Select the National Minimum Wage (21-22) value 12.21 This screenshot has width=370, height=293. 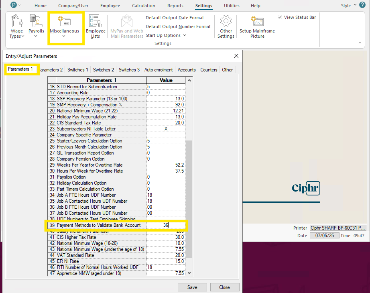pos(166,111)
